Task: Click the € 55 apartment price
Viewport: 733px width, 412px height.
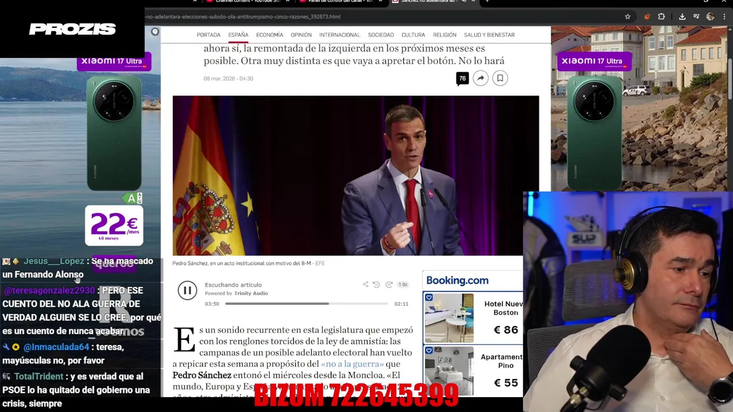Action: [x=506, y=383]
